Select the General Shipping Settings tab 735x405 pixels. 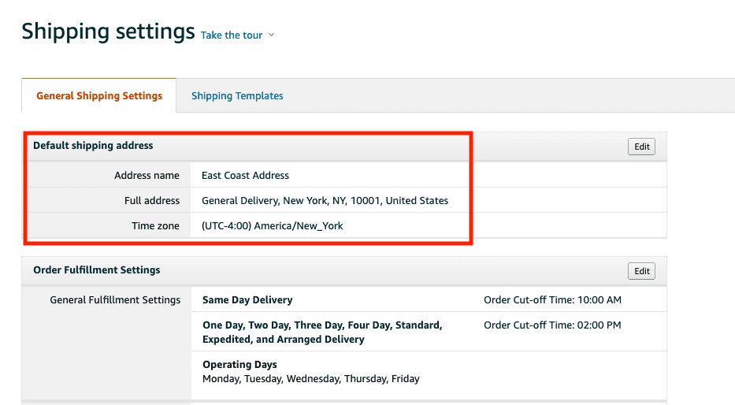[x=99, y=96]
